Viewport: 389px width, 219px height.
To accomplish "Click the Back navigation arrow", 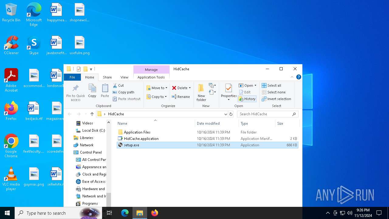I will (x=70, y=114).
